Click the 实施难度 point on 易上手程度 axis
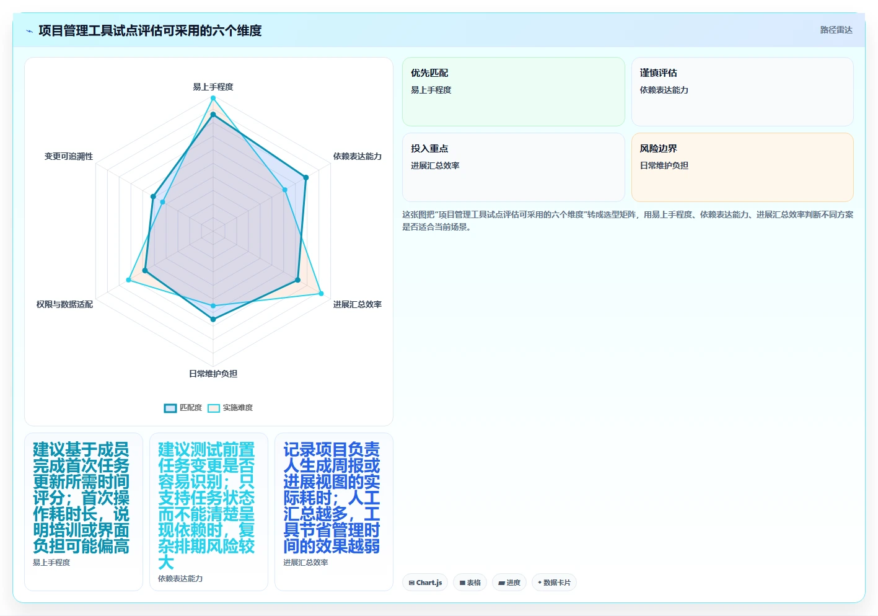The height and width of the screenshot is (616, 878). (213, 98)
